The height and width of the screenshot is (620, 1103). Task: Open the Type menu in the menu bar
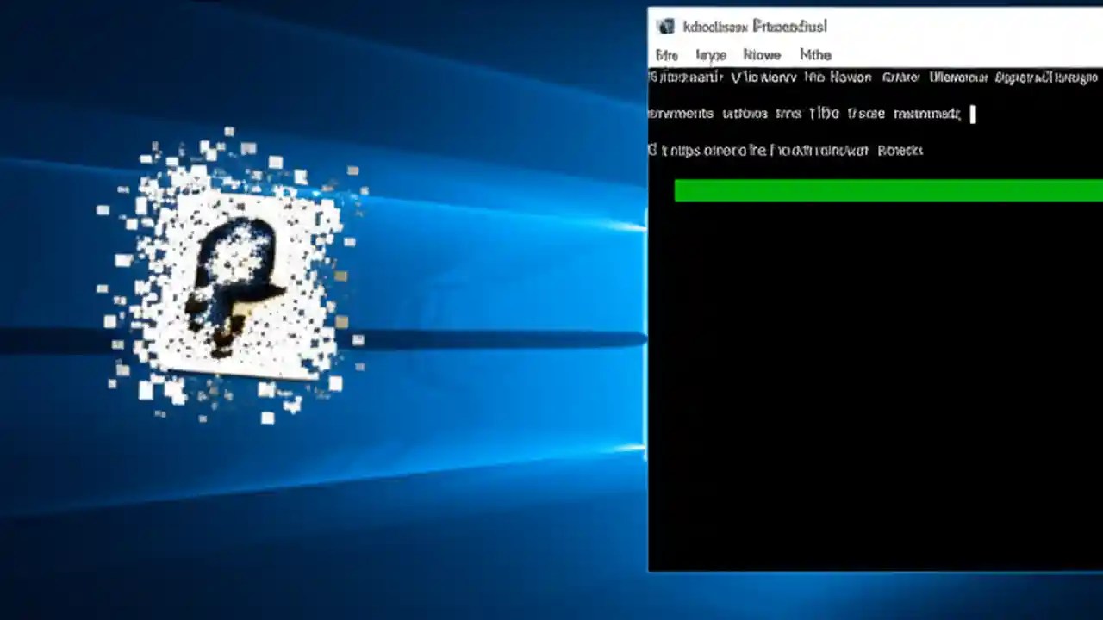pyautogui.click(x=710, y=54)
